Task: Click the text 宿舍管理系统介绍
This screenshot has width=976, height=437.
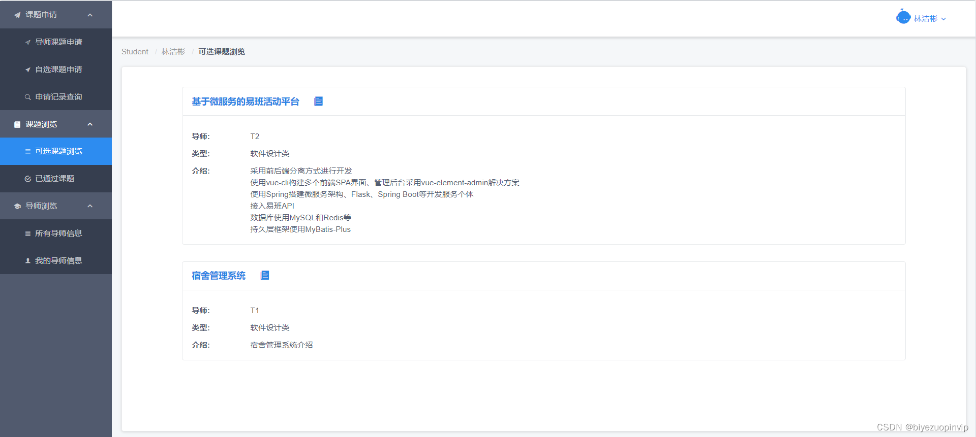Action: [282, 345]
